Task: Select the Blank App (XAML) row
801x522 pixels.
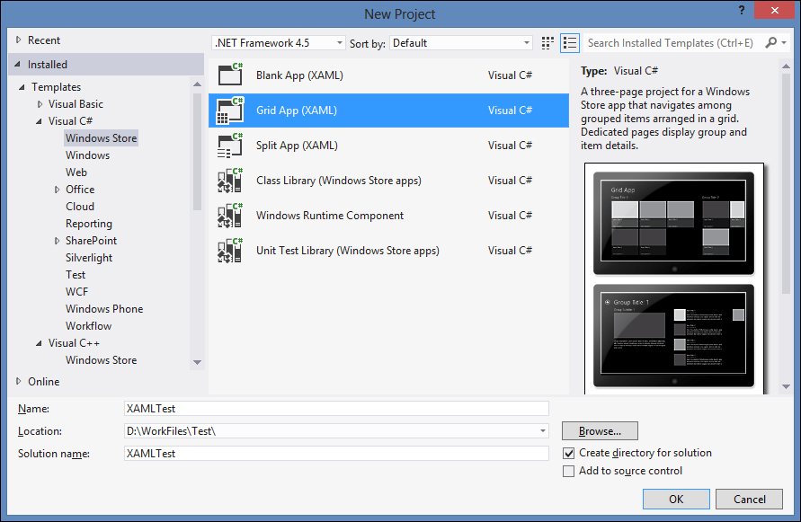Action: 388,75
